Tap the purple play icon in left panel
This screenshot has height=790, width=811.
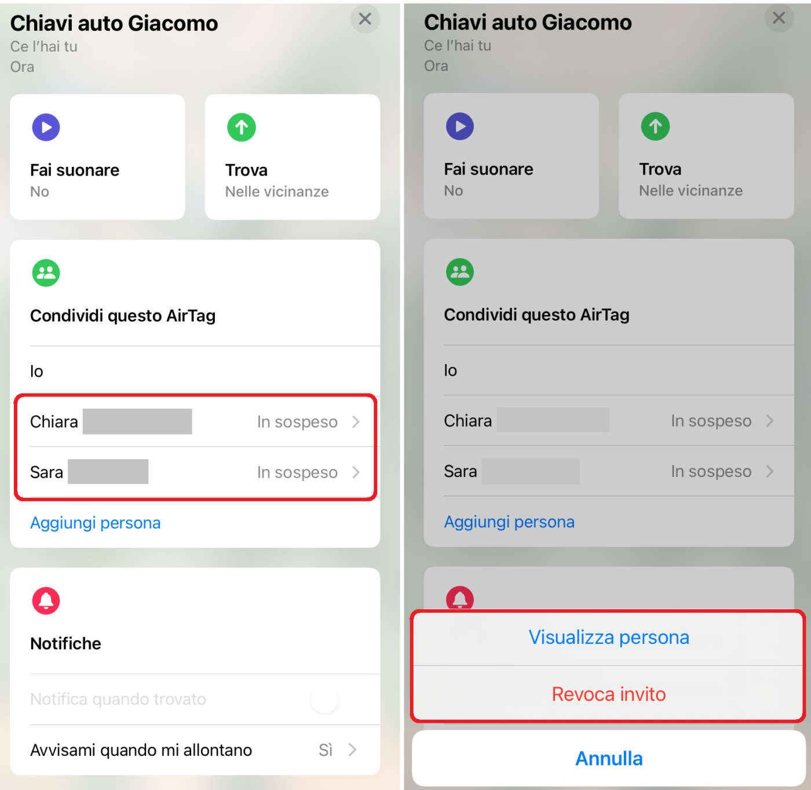coord(46,128)
